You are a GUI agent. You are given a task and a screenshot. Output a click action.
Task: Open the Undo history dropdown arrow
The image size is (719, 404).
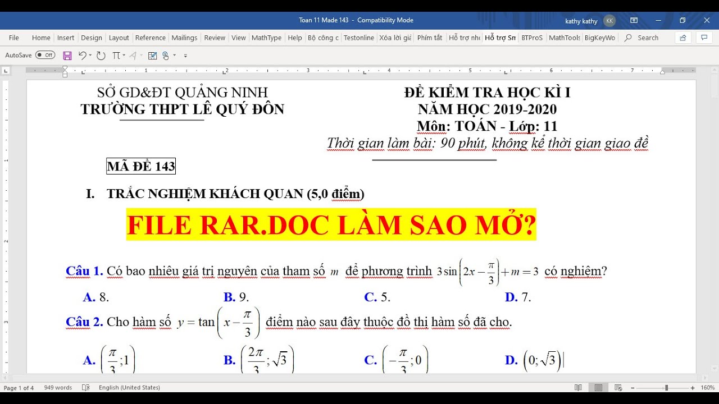pos(90,56)
